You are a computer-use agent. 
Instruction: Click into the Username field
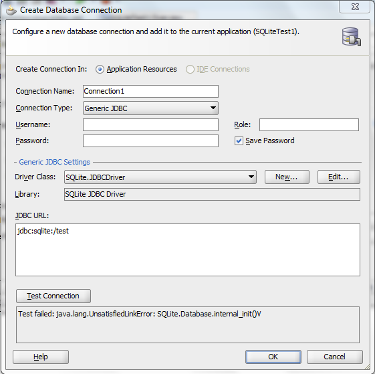(x=150, y=124)
